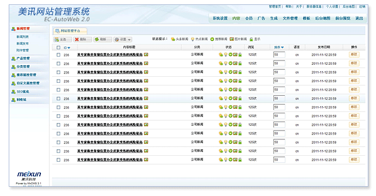Click first row's green recommend check icon
This screenshot has height=196, width=376.
230,54
